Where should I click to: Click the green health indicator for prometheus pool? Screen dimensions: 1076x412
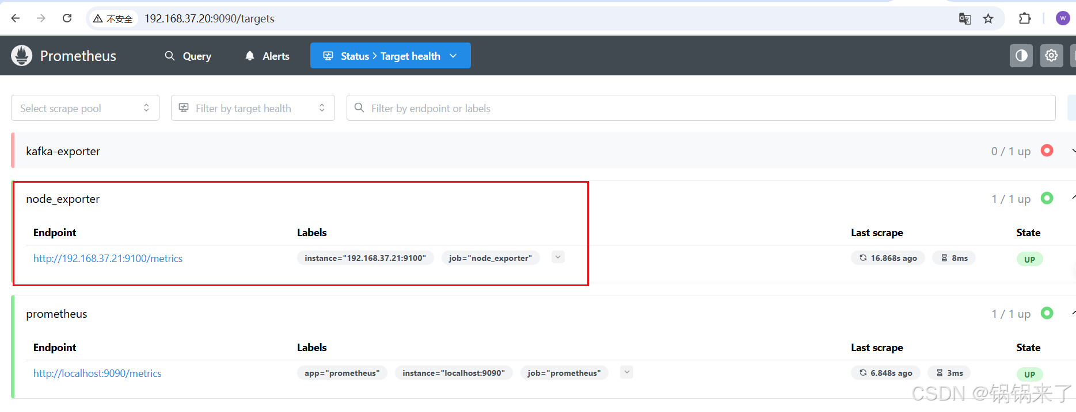pos(1047,313)
